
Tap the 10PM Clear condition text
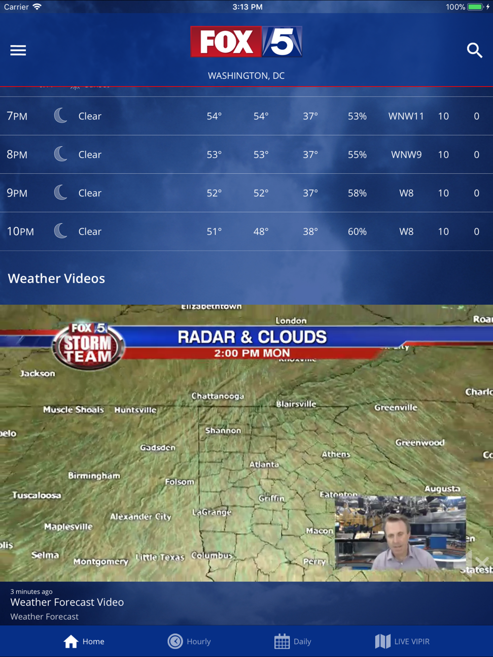[x=90, y=231]
